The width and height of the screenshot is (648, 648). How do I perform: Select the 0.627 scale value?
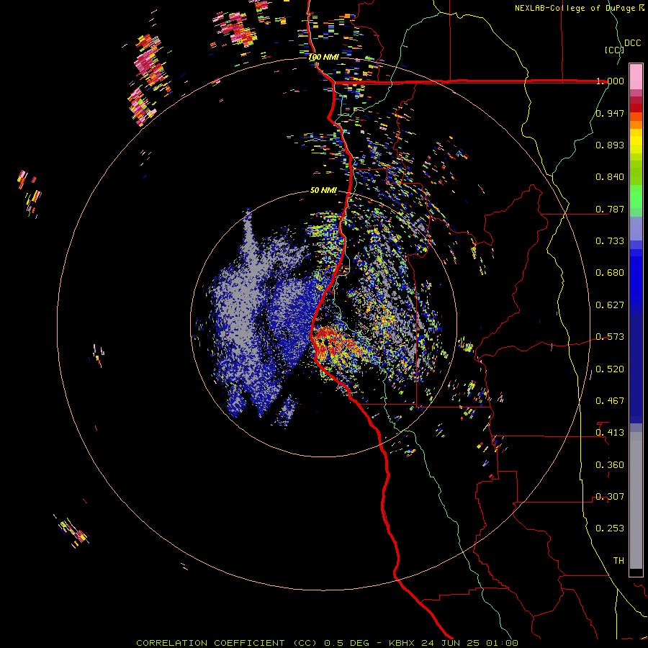[x=610, y=305]
